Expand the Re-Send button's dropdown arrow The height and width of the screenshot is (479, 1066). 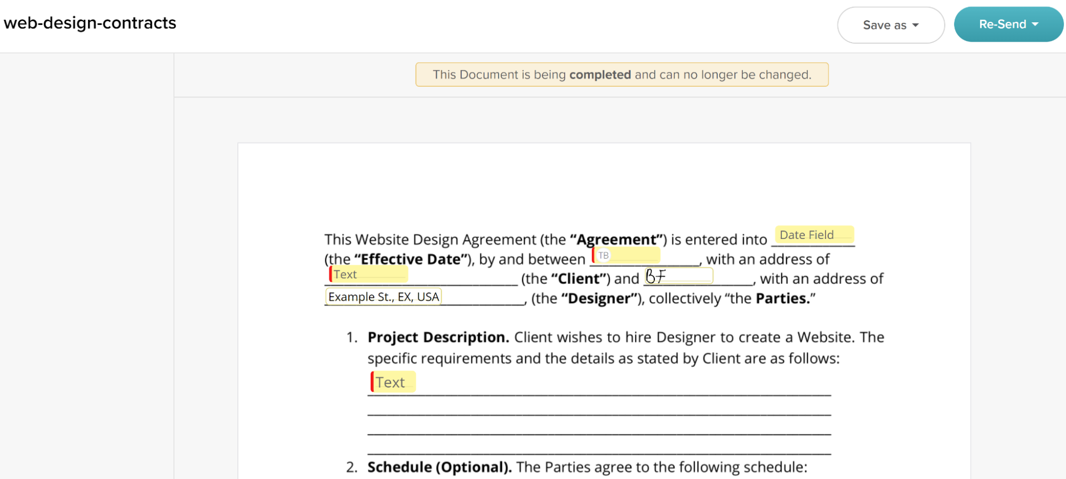point(1035,24)
